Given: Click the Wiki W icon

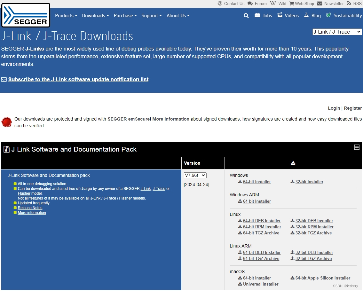Looking at the screenshot, I should click(x=273, y=3).
